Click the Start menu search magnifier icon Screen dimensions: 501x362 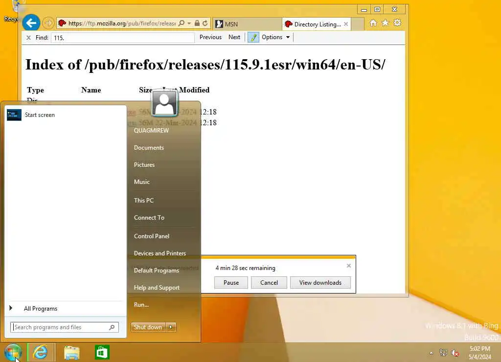[x=112, y=327]
